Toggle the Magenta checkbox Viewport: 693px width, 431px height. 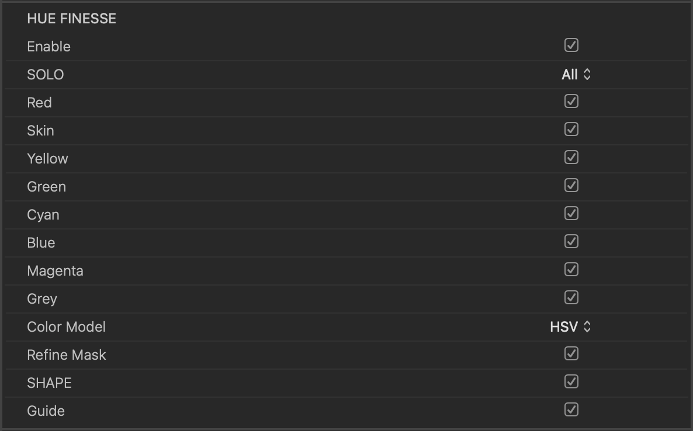[x=571, y=269]
